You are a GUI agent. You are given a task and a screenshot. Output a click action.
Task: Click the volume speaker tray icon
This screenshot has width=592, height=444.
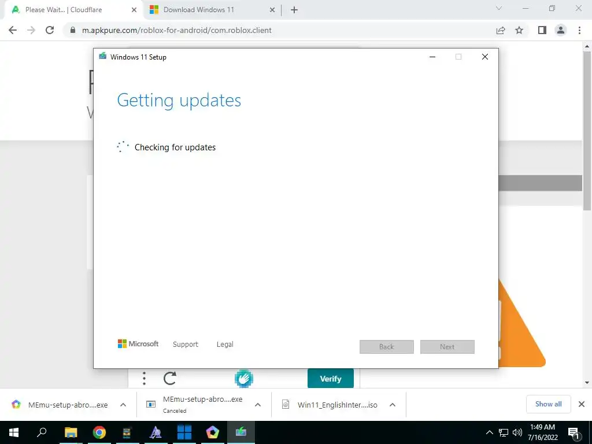517,432
